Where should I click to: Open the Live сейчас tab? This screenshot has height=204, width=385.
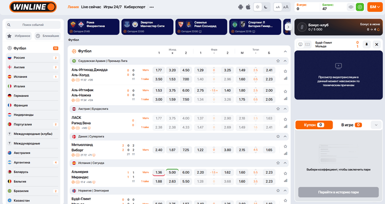click(x=91, y=7)
